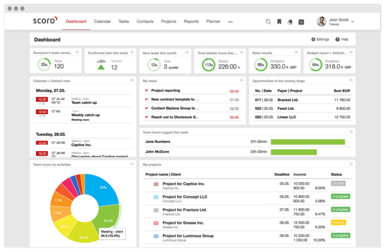
Task: Switch to the Calendar tab
Action: click(102, 21)
